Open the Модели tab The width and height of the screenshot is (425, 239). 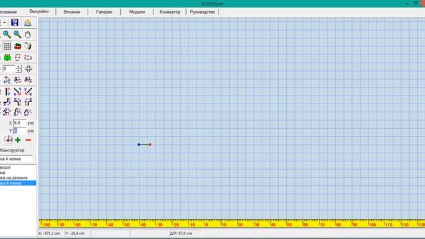tap(137, 12)
